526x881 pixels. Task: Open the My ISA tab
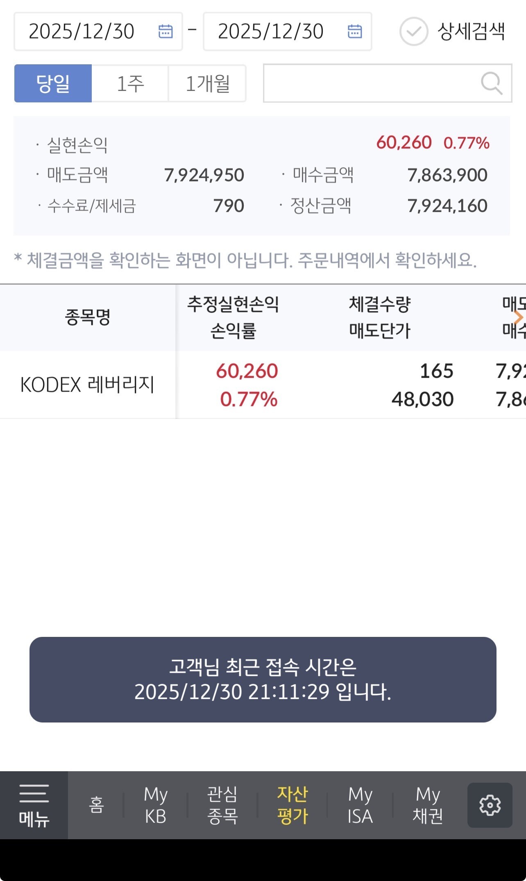pos(360,805)
